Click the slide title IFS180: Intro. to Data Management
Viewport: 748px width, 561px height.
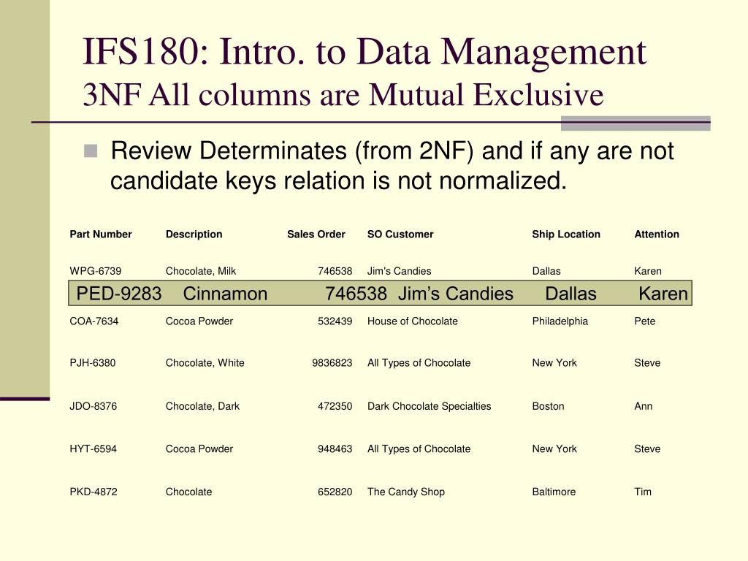(x=365, y=52)
